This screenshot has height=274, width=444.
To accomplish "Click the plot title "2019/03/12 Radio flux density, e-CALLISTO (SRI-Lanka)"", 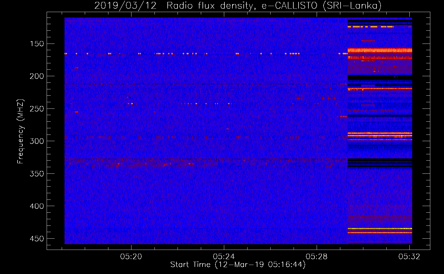I will pyautogui.click(x=238, y=6).
